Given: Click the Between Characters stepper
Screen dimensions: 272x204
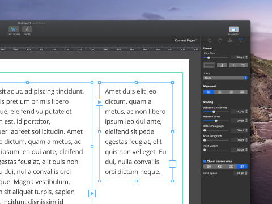Looking at the screenshot, I should click(246, 112).
